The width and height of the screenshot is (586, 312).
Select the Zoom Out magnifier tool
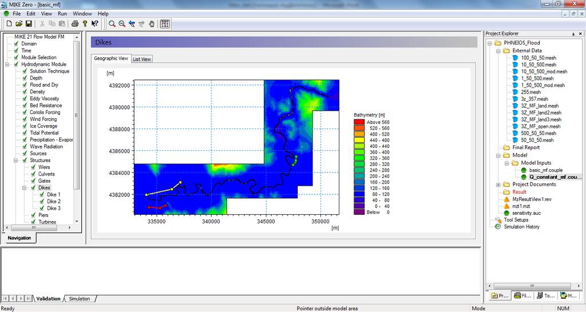(122, 23)
